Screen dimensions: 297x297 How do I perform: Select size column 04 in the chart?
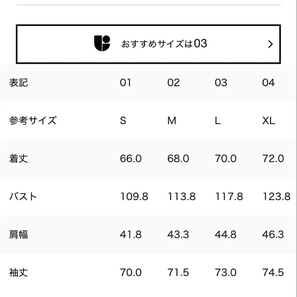point(268,83)
